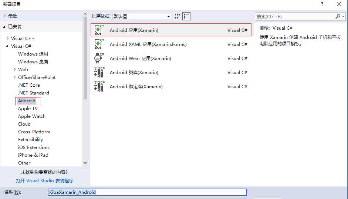Click the category tree scrollbar thumb
The width and height of the screenshot is (348, 199).
(85, 58)
